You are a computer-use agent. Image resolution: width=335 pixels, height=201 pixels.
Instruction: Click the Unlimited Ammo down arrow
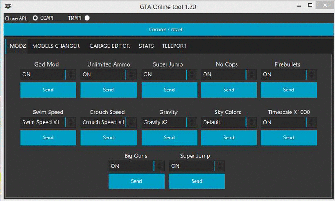[131, 77]
